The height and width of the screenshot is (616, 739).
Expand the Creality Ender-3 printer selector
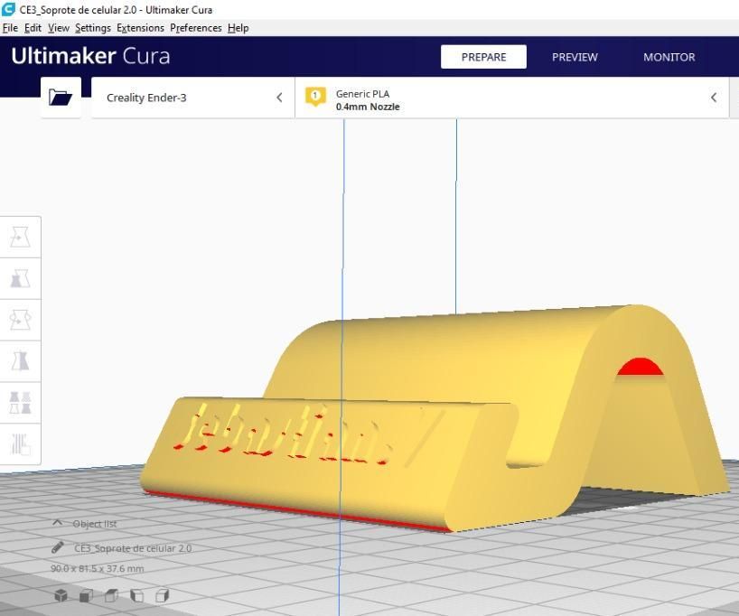(x=193, y=98)
